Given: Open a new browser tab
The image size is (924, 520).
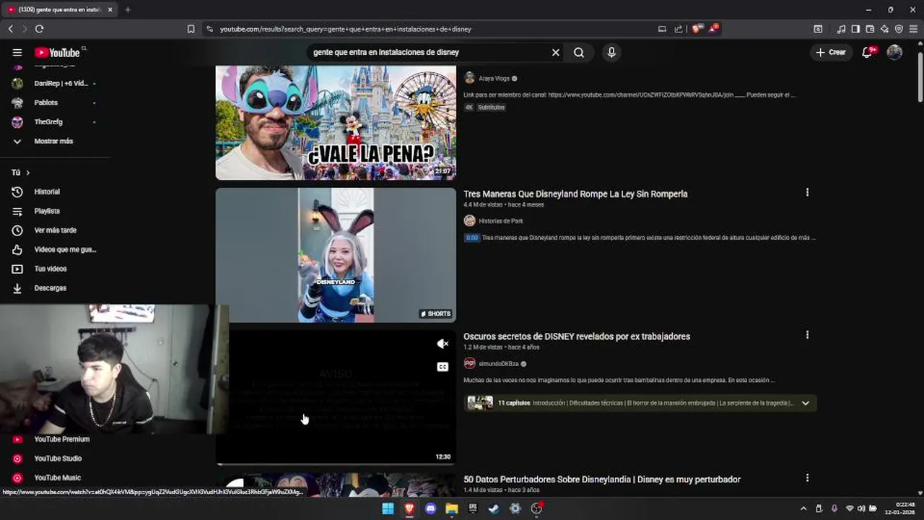Looking at the screenshot, I should pyautogui.click(x=128, y=9).
